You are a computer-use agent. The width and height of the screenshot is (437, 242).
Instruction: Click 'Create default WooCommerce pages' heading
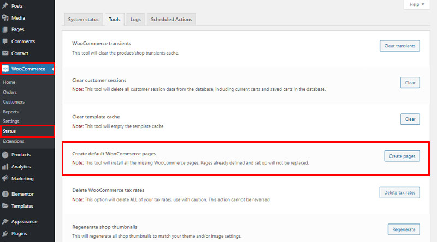(114, 154)
